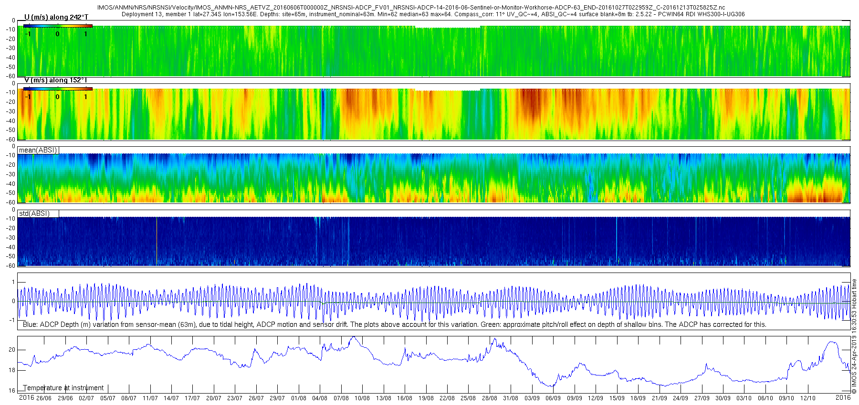The width and height of the screenshot is (859, 405).
Task: Click the '29/06' date tick label
Action: pyautogui.click(x=65, y=398)
